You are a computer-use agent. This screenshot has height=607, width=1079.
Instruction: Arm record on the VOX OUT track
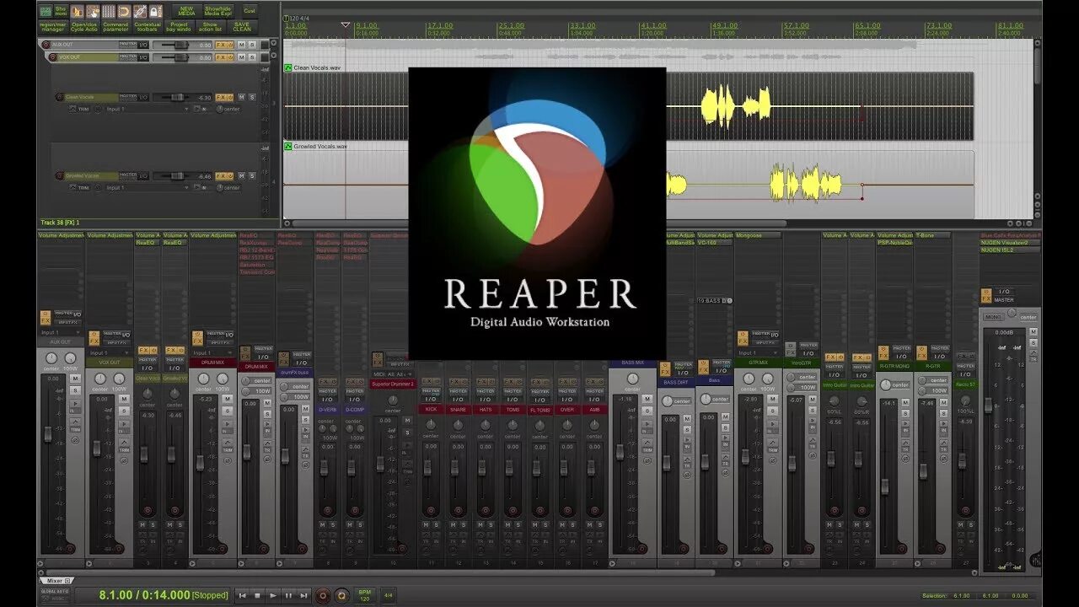pyautogui.click(x=52, y=57)
